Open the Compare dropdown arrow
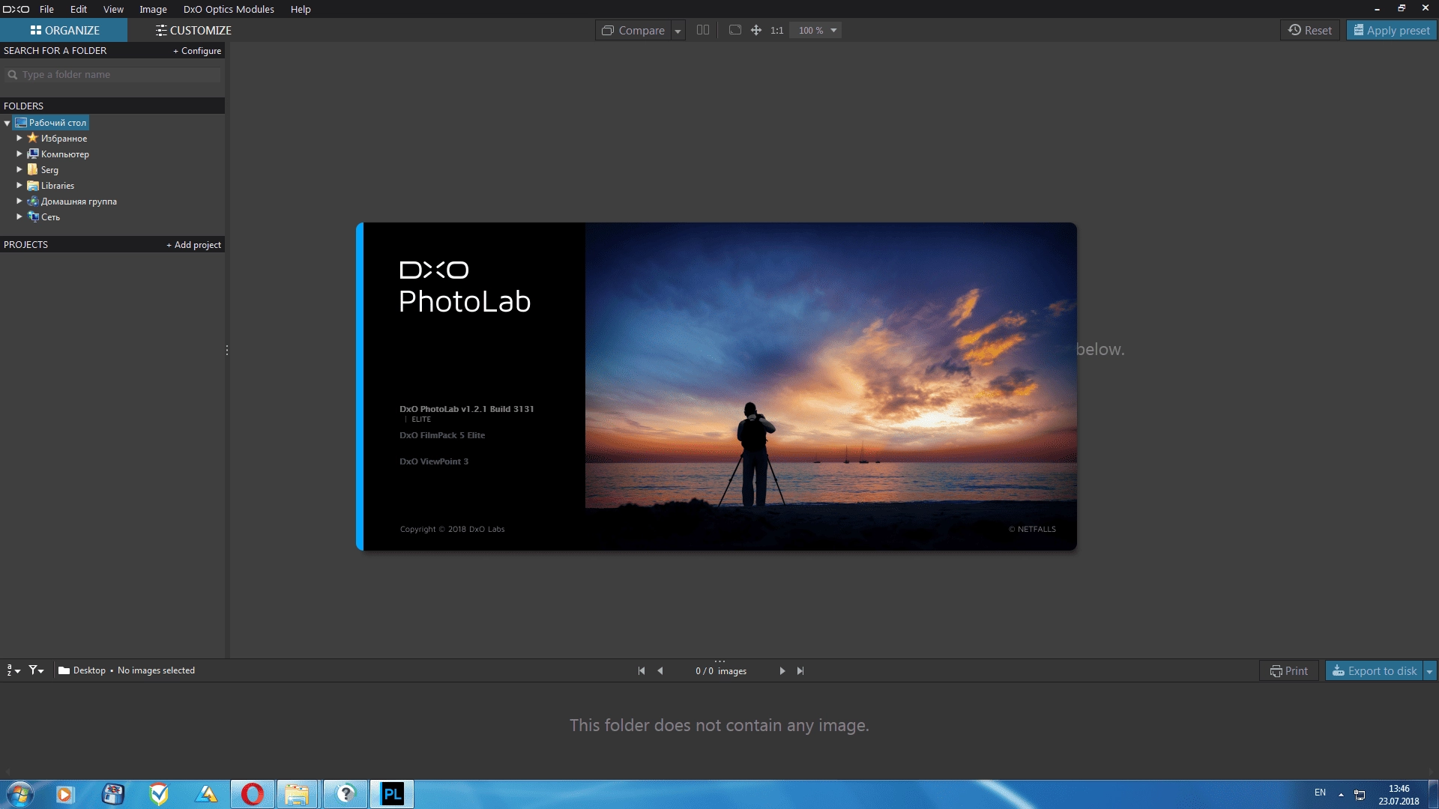 [x=678, y=31]
